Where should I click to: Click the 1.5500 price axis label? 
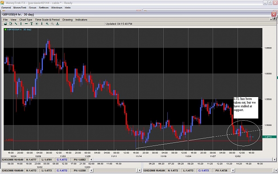[x=268, y=99]
